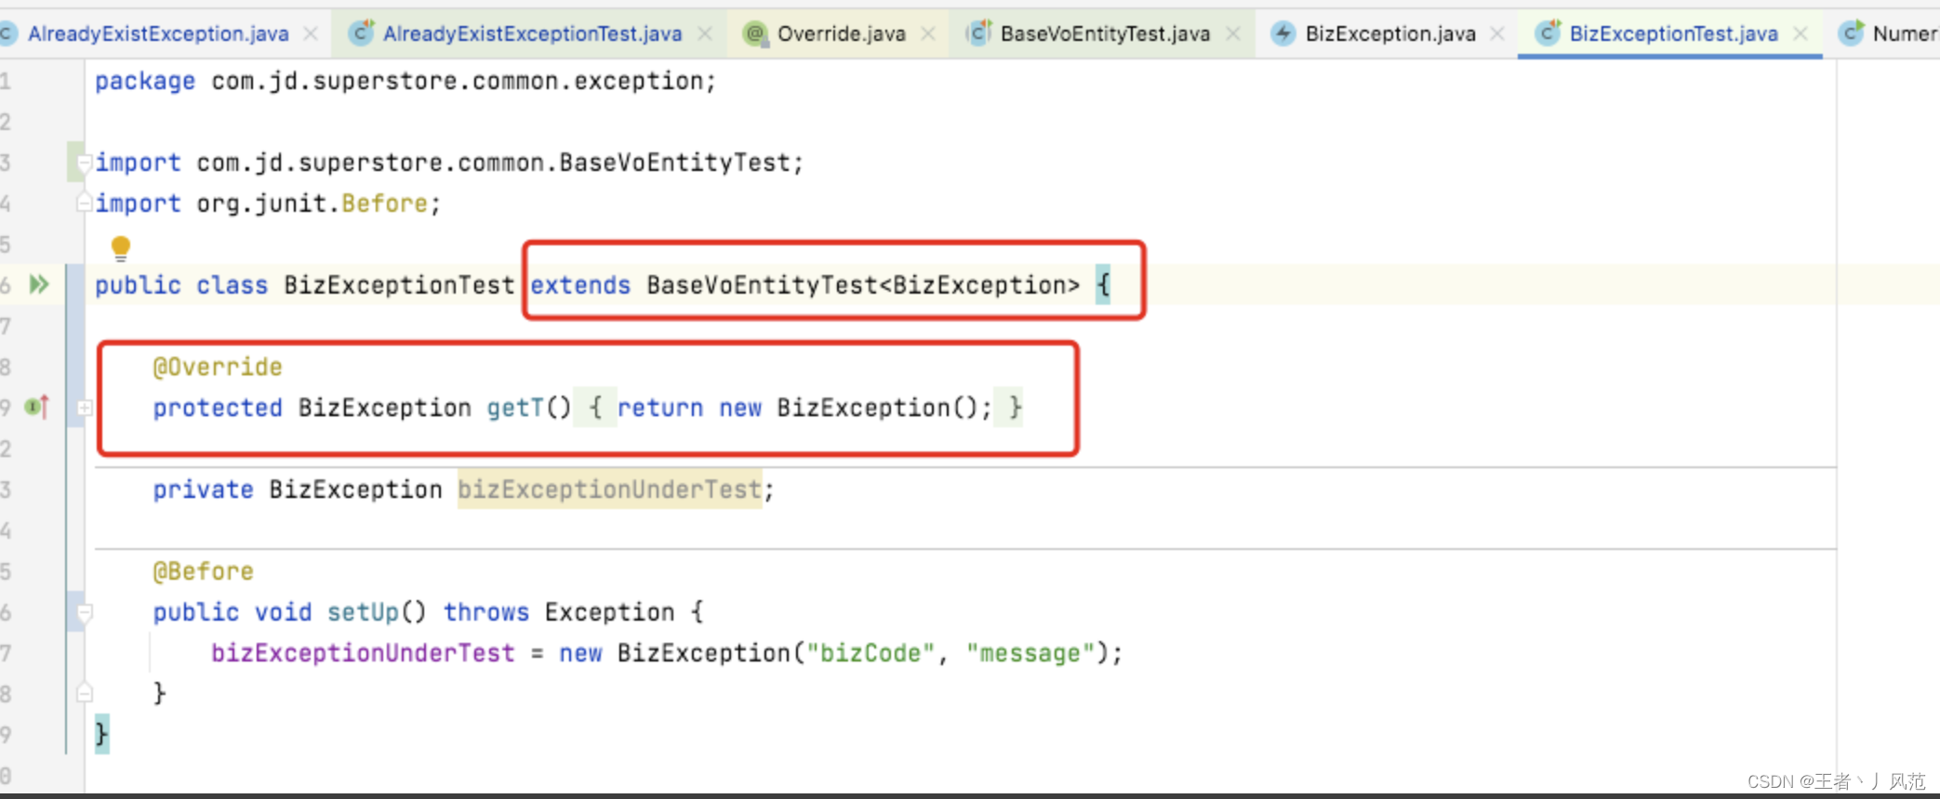The height and width of the screenshot is (799, 1940).
Task: Click the yellow lightbulb quick-fix icon
Action: 121,247
